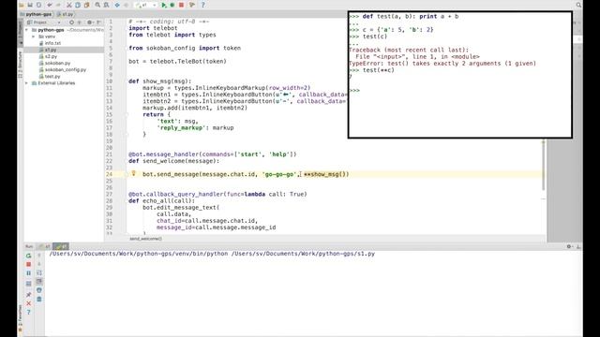Image resolution: width=600 pixels, height=337 pixels.
Task: Click the Print icon in Run console
Action: click(x=39, y=290)
